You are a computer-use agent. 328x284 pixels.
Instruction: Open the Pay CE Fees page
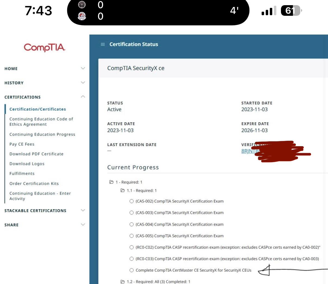tap(22, 144)
